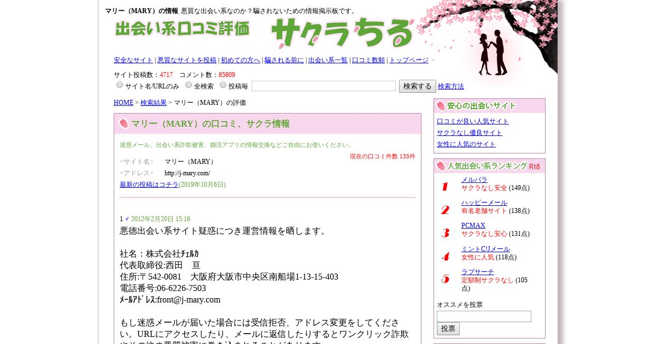
Task: Click the front@j-mary.com email text
Action: 189,300
